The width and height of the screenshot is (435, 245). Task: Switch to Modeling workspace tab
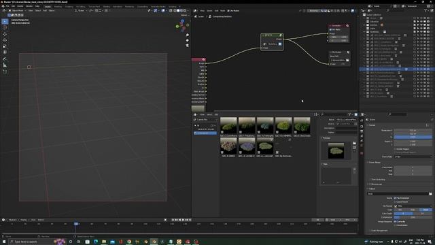pos(58,6)
